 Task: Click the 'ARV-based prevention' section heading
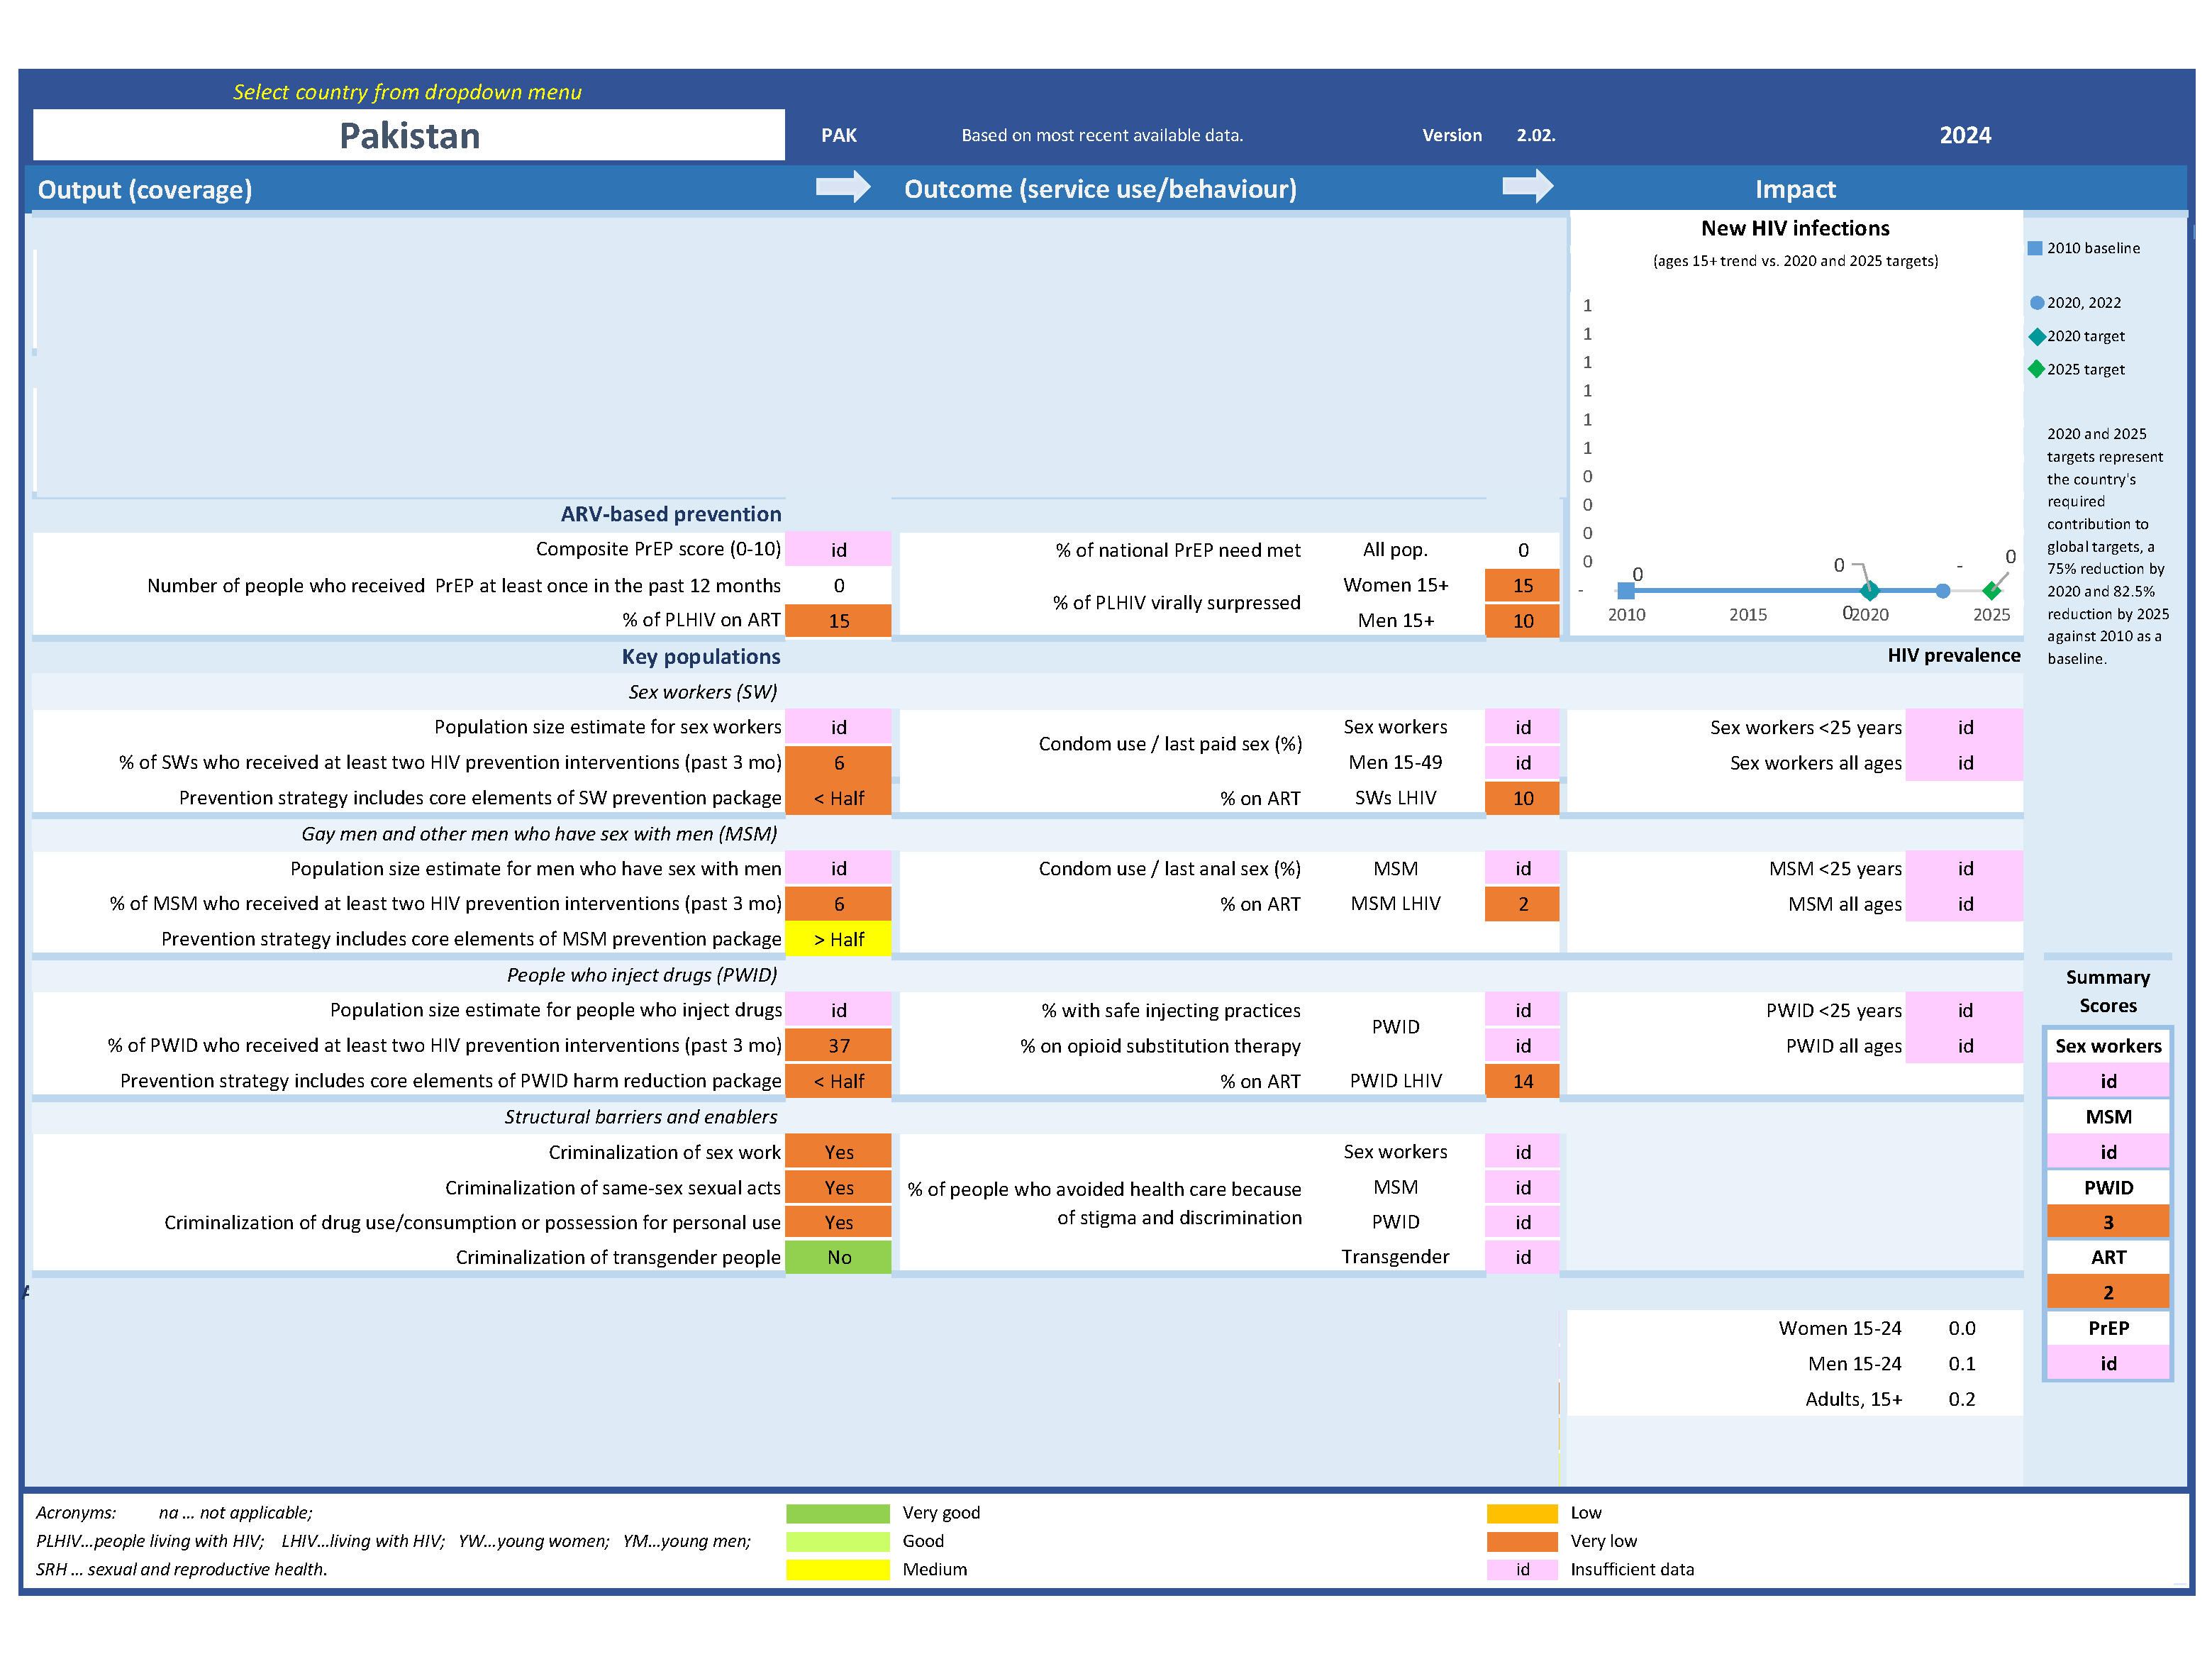(670, 514)
